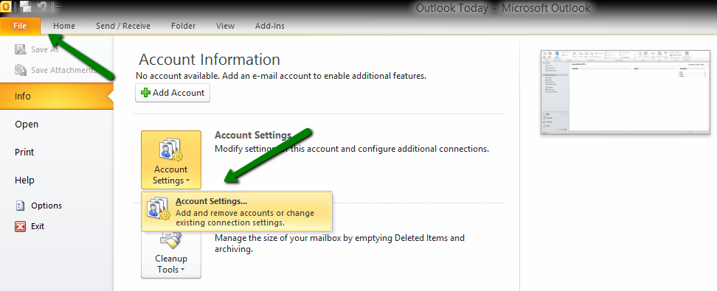717x291 pixels.
Task: Click the Options icon in left sidebar
Action: [x=20, y=206]
